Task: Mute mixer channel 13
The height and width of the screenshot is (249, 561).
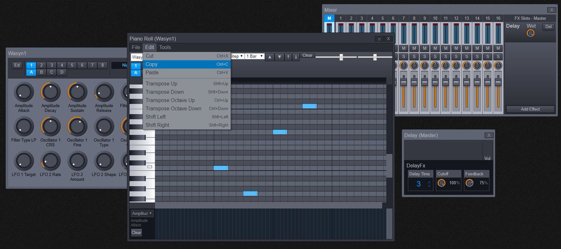Action: point(467,48)
